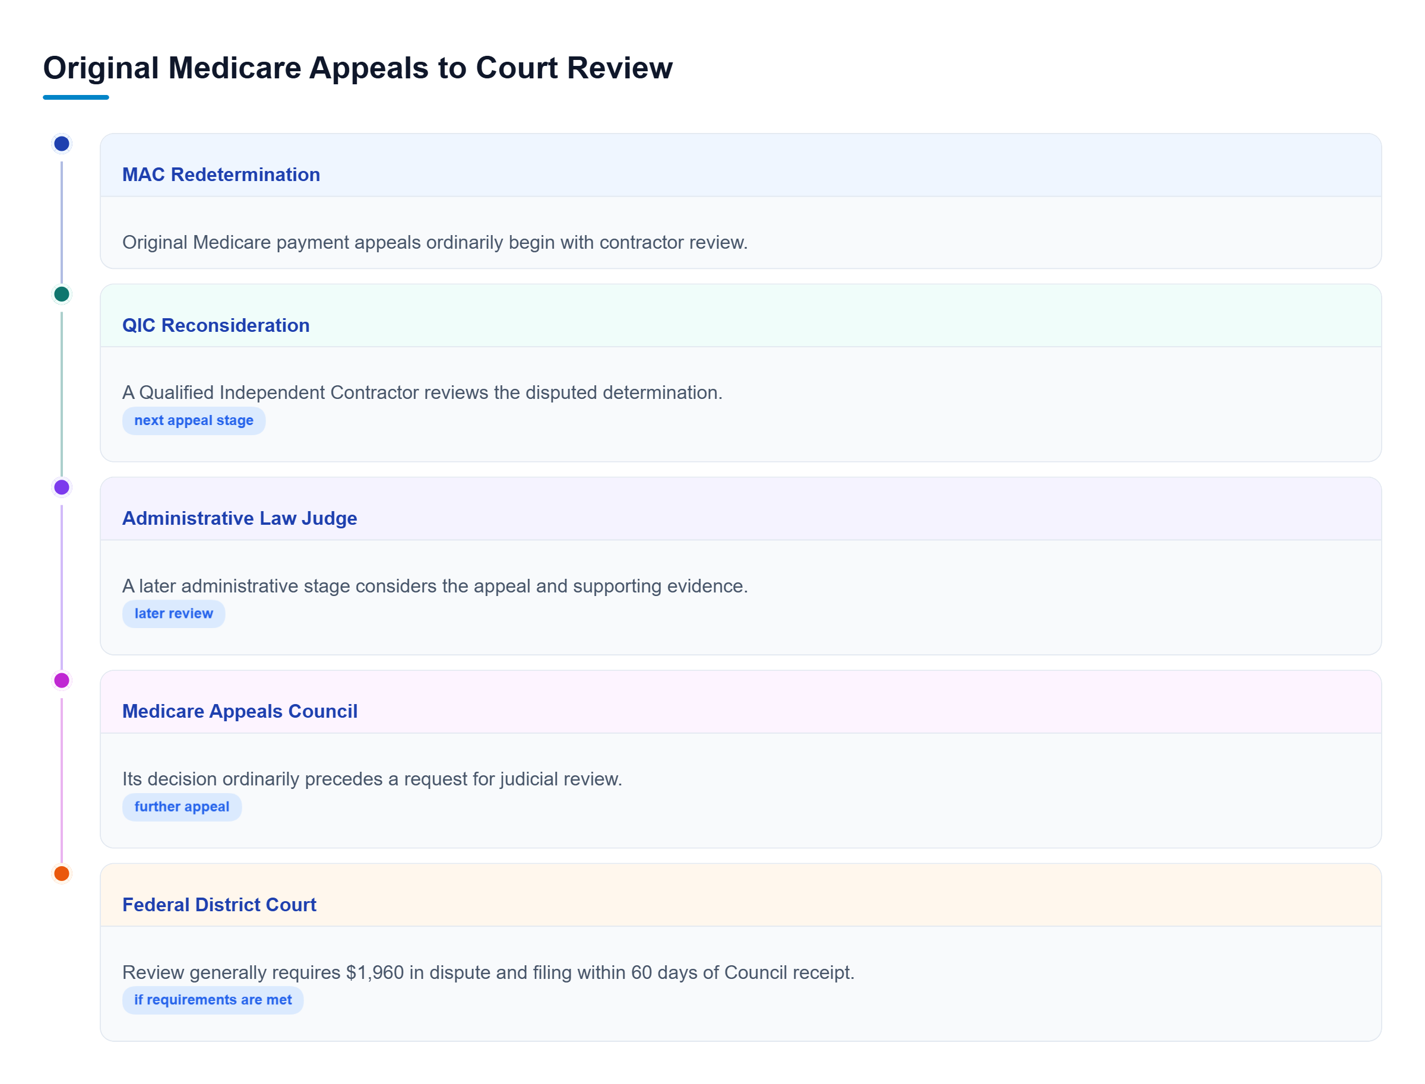1425x1084 pixels.
Task: Click the purple Administrative Law Judge timeline dot
Action: 61,487
